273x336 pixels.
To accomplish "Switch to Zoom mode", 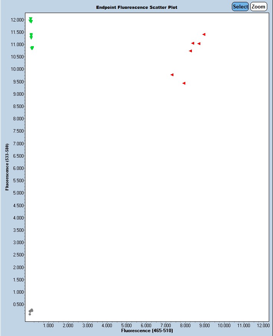I will coord(258,7).
